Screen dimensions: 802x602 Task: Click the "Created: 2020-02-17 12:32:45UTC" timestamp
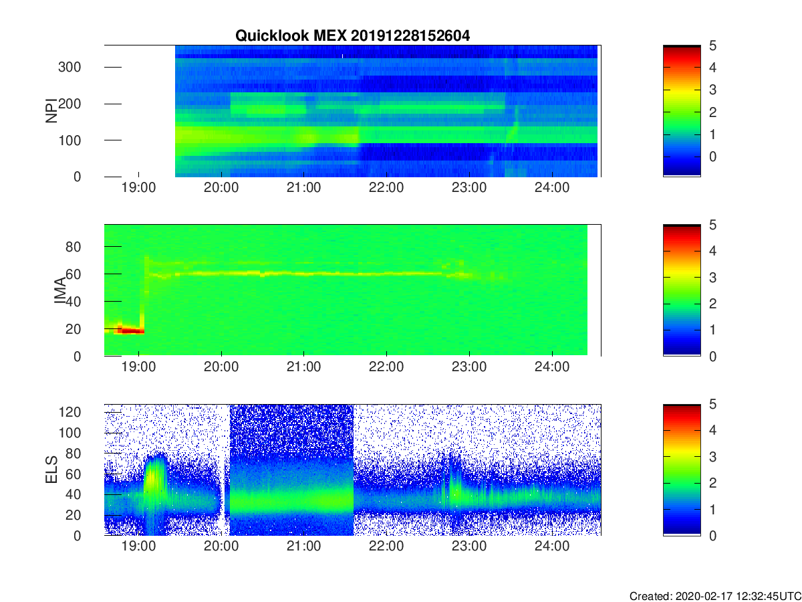pos(714,595)
